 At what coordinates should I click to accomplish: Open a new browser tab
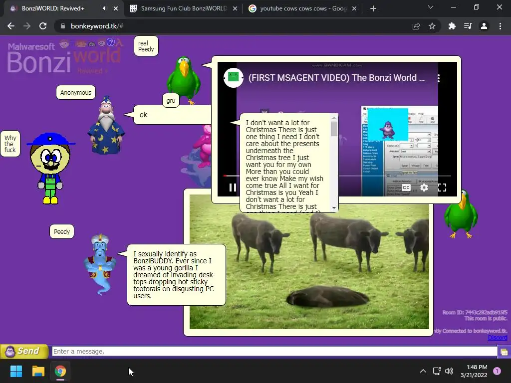[x=373, y=8]
